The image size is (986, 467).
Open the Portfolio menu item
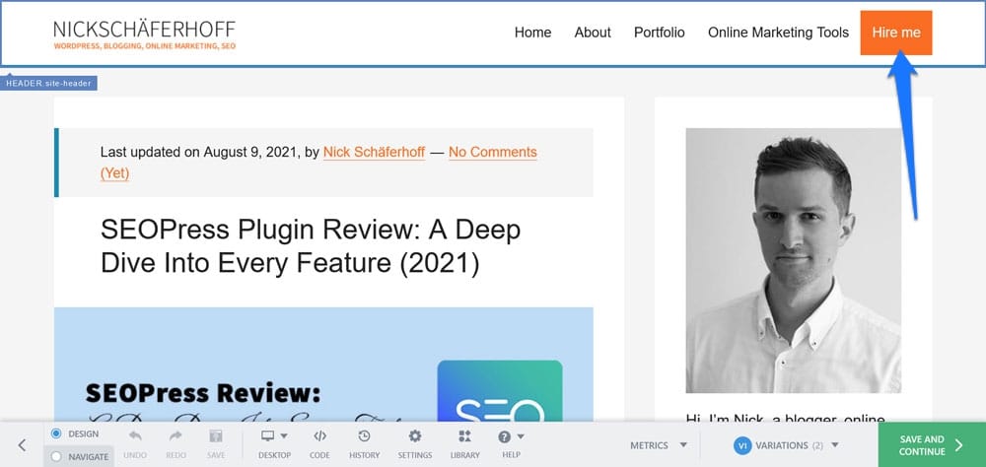click(x=659, y=33)
